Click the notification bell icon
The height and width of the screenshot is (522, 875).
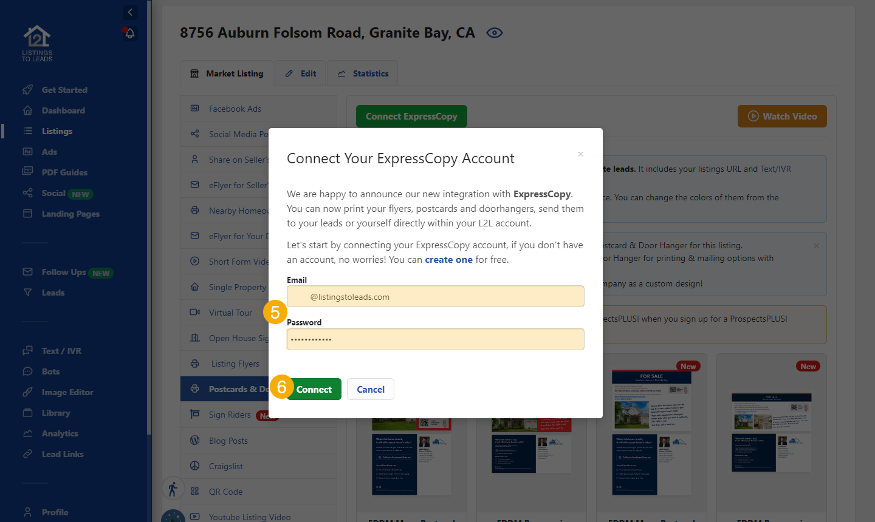[129, 33]
